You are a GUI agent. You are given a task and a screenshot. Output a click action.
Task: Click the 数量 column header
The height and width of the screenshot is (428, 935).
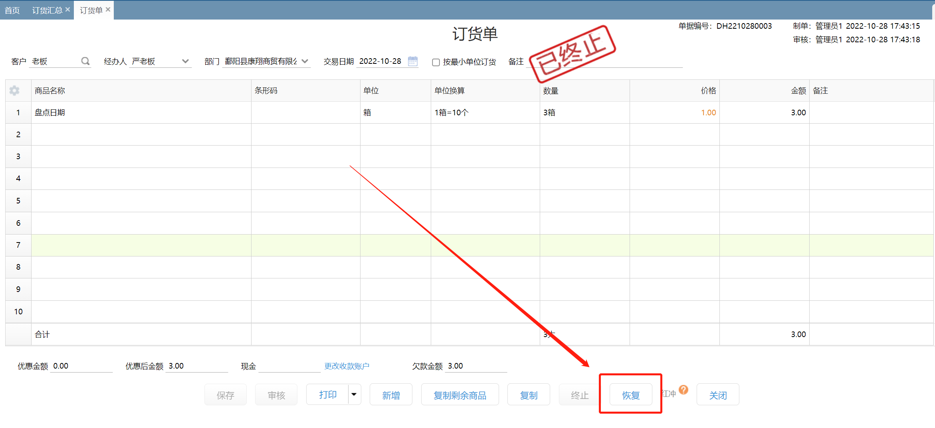pyautogui.click(x=585, y=91)
